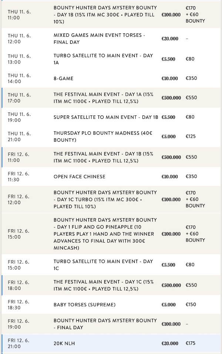The width and height of the screenshot is (222, 354).
Task: Click the €500.000 guarantee for Main Event Day 1A
Action: click(x=171, y=98)
